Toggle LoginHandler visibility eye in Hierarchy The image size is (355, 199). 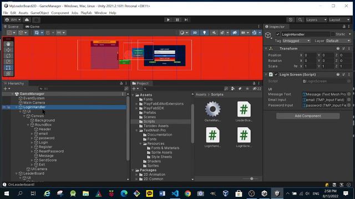4,107
